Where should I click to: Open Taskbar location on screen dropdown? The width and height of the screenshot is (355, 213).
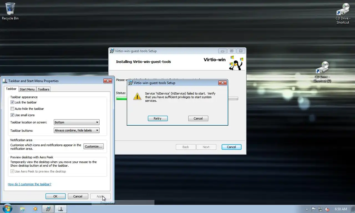click(76, 122)
